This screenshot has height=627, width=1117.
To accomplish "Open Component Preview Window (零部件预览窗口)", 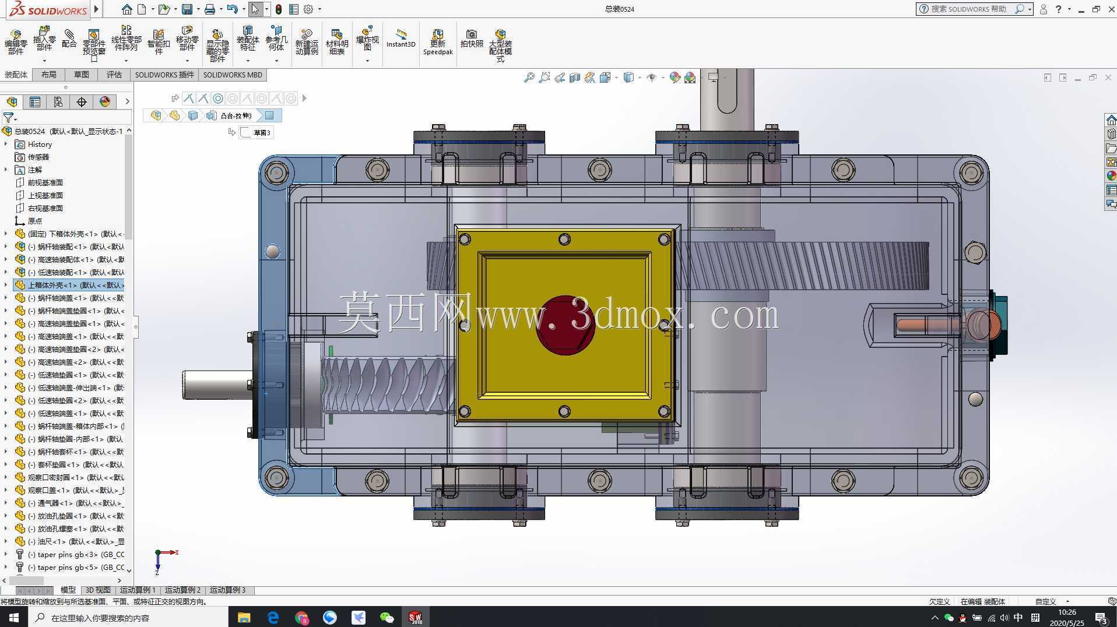I will tap(94, 45).
